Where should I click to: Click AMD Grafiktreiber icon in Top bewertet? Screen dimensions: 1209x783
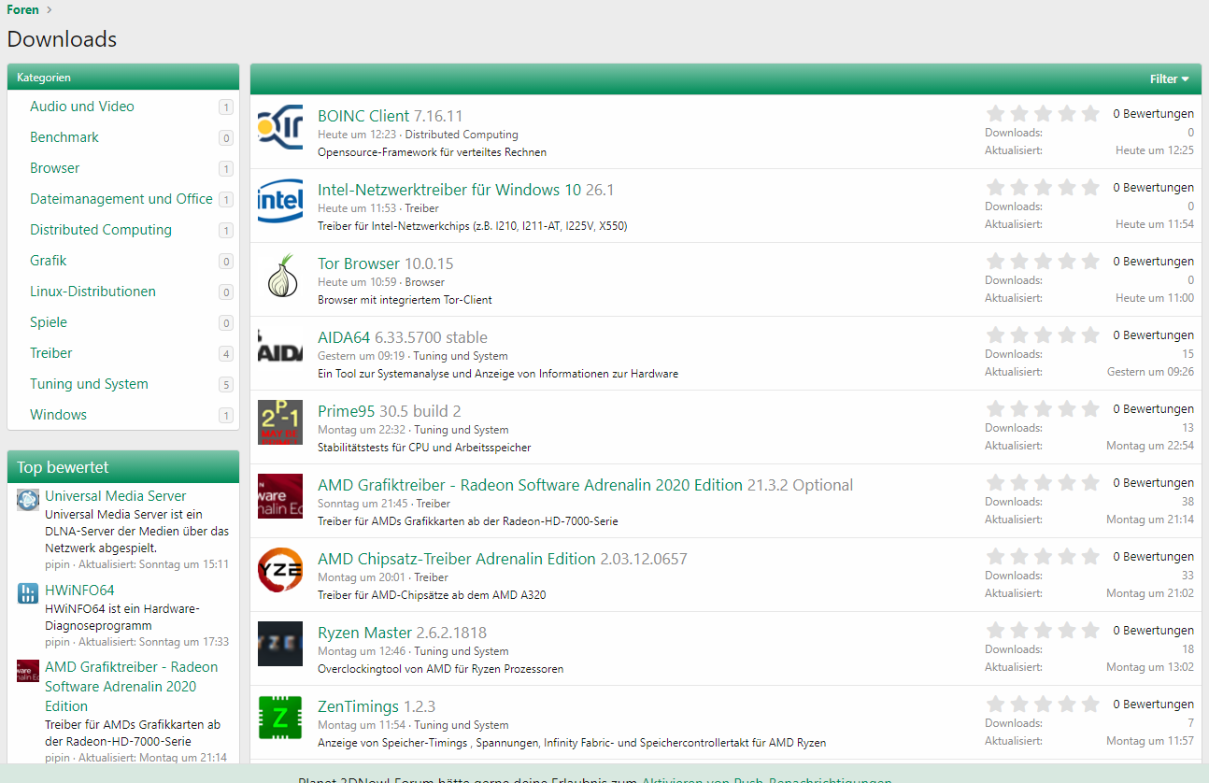click(x=28, y=671)
